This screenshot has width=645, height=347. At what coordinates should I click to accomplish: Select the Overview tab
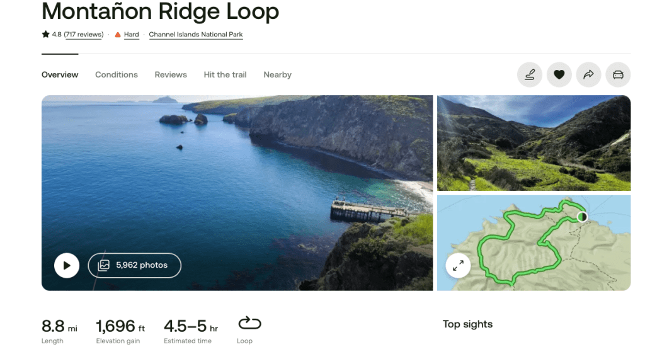pos(60,74)
